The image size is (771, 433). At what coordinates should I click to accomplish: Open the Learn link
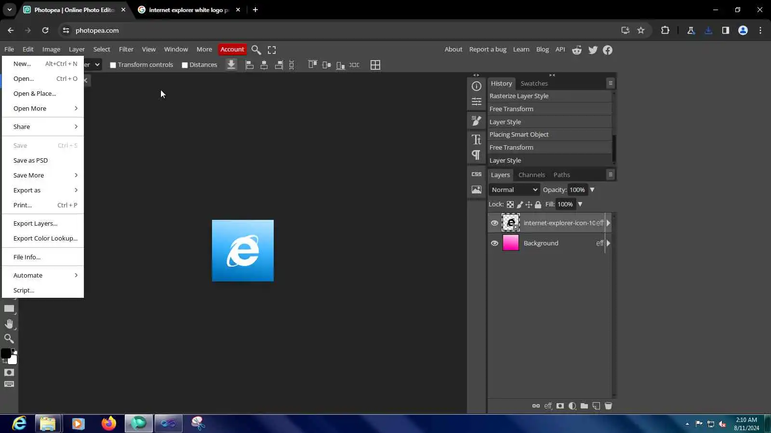(521, 50)
